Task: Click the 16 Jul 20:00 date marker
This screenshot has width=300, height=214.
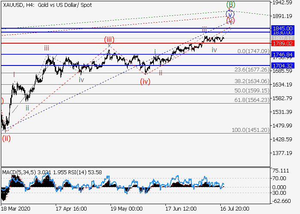Action: 235,208
